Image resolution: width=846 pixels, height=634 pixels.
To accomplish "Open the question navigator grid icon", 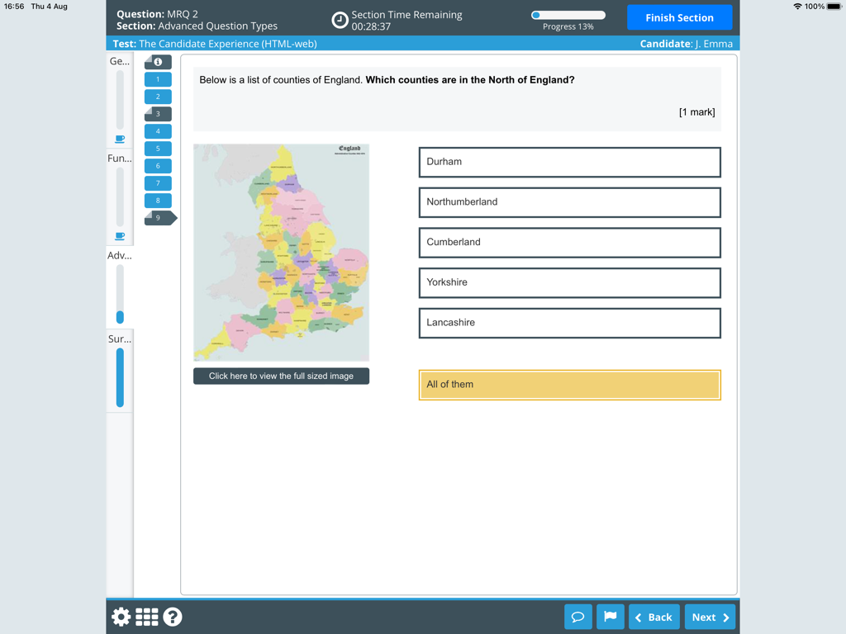I will pyautogui.click(x=146, y=617).
